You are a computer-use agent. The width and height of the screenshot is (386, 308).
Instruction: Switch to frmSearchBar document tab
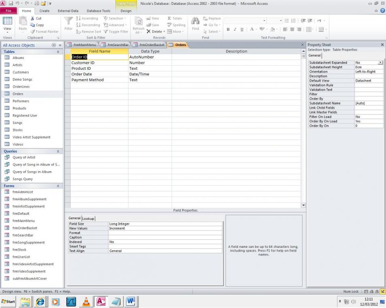point(115,45)
